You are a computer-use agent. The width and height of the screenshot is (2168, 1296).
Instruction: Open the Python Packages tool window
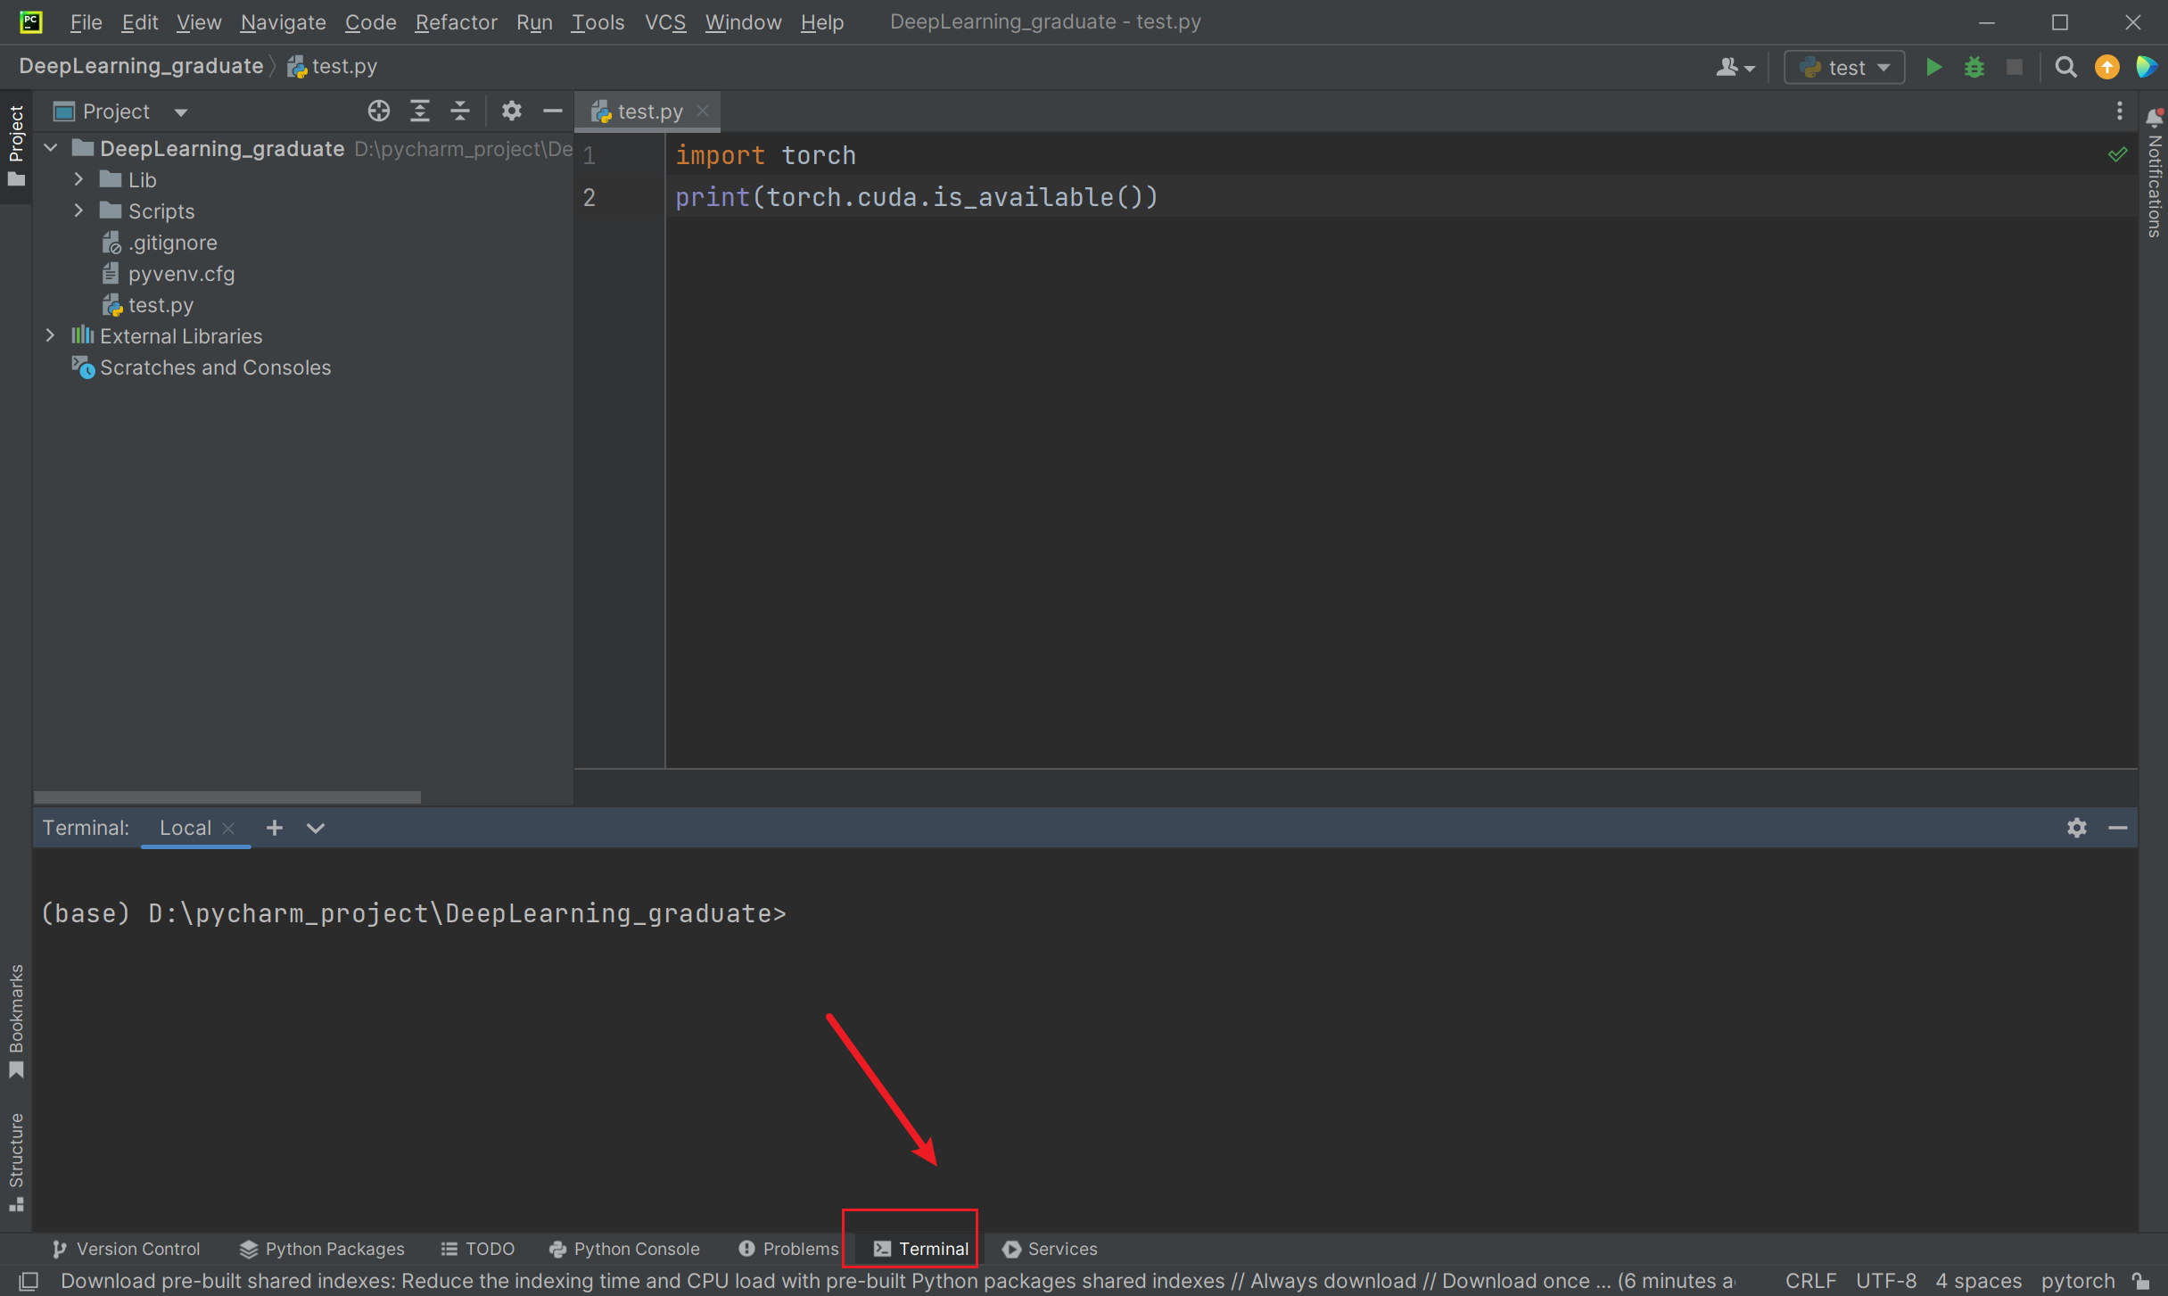(x=322, y=1249)
